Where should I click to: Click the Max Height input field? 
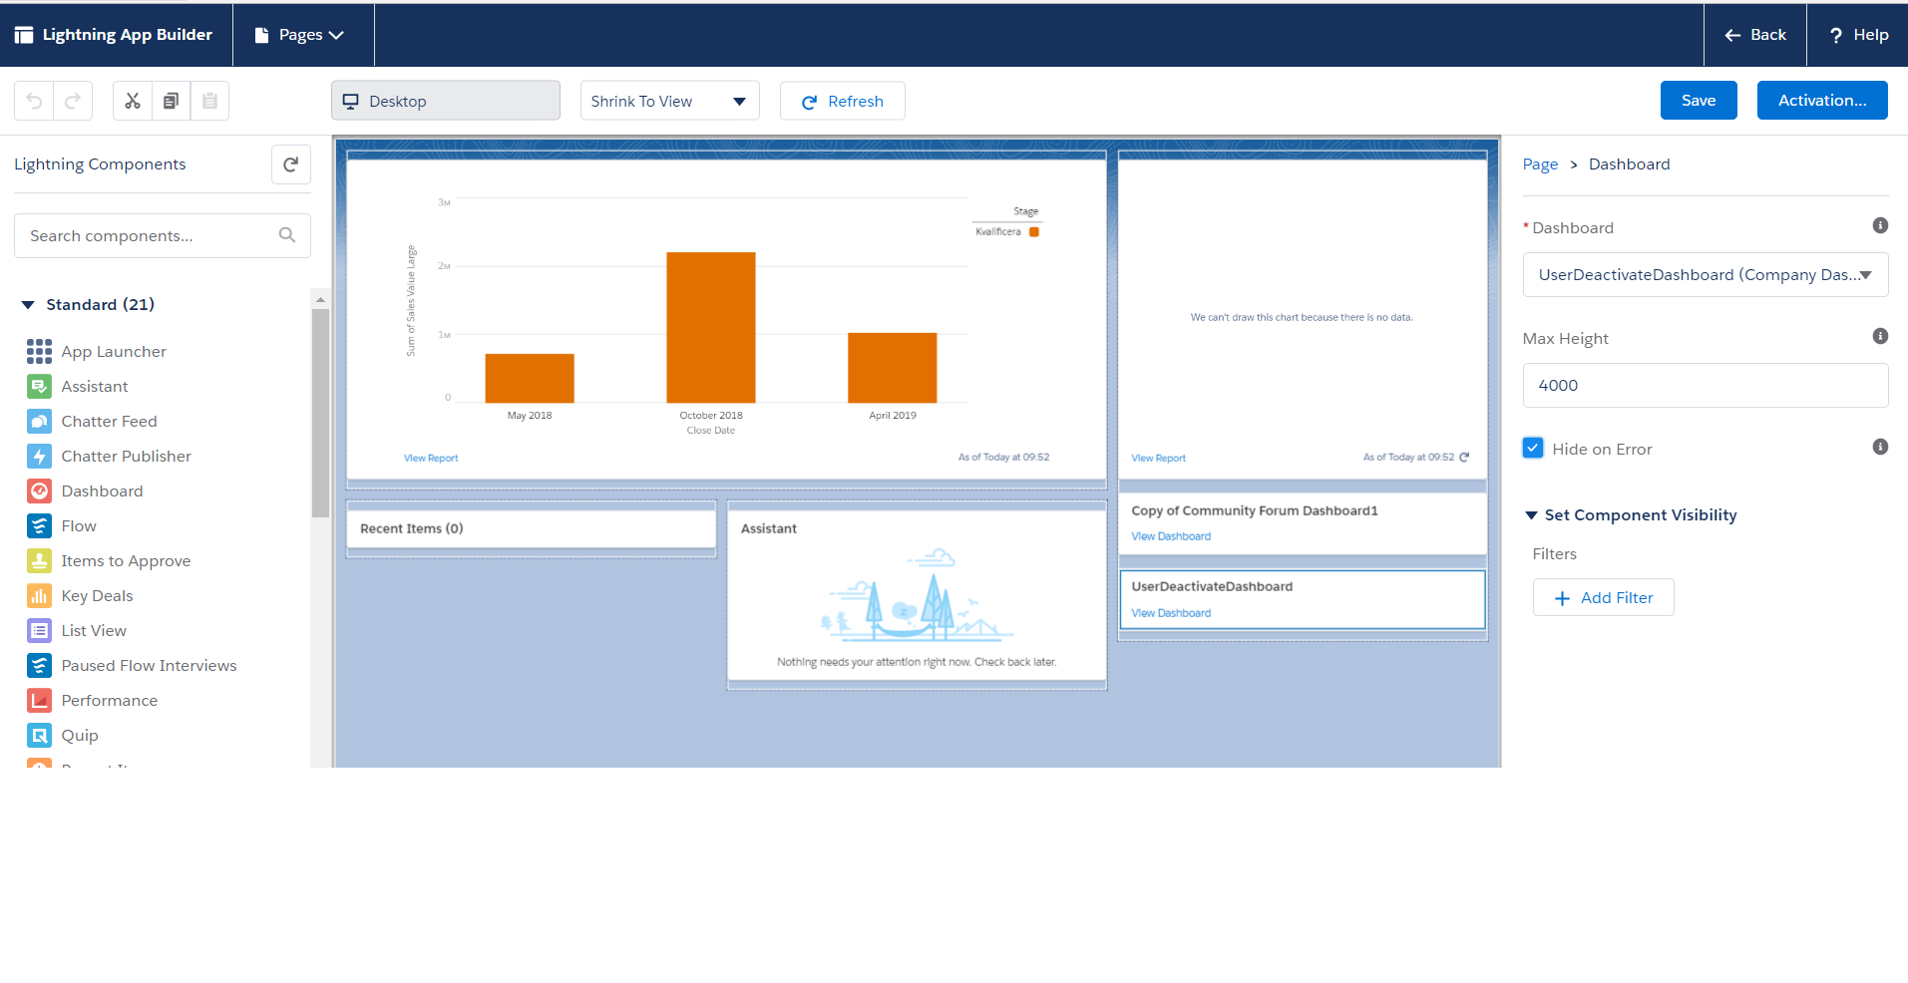click(1705, 386)
